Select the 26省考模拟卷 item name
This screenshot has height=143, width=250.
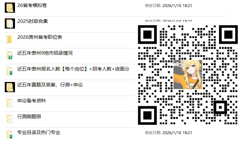pos(32,5)
